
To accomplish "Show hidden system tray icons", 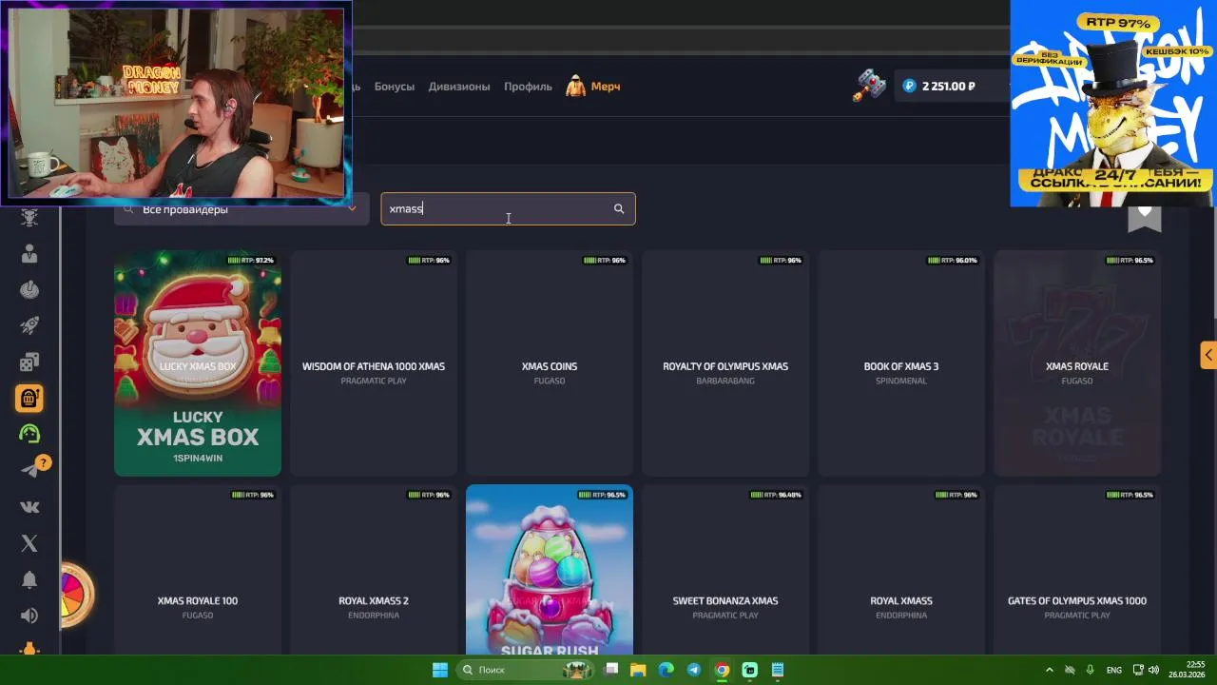I will click(x=1050, y=670).
